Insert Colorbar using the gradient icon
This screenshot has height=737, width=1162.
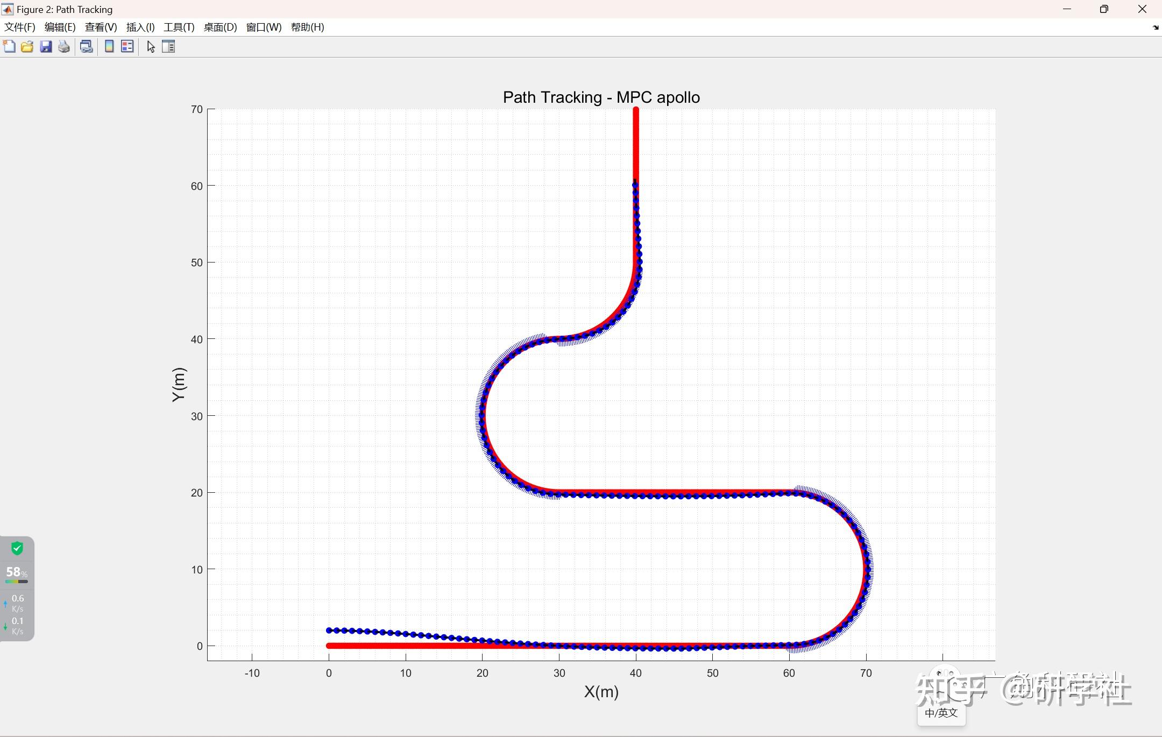tap(109, 47)
